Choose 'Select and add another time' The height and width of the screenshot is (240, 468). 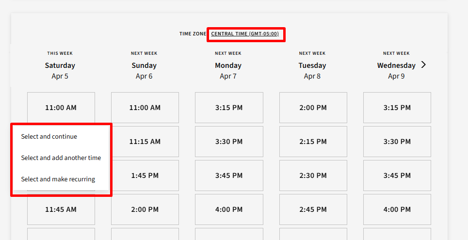click(61, 158)
